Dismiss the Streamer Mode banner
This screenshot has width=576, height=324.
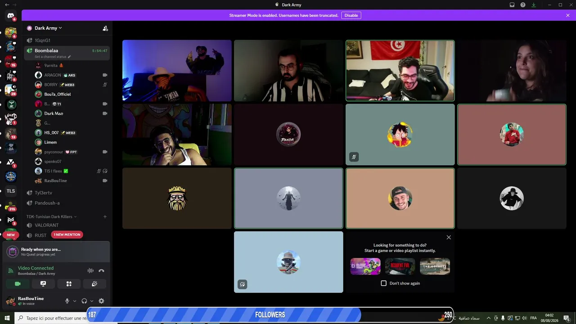pyautogui.click(x=568, y=15)
